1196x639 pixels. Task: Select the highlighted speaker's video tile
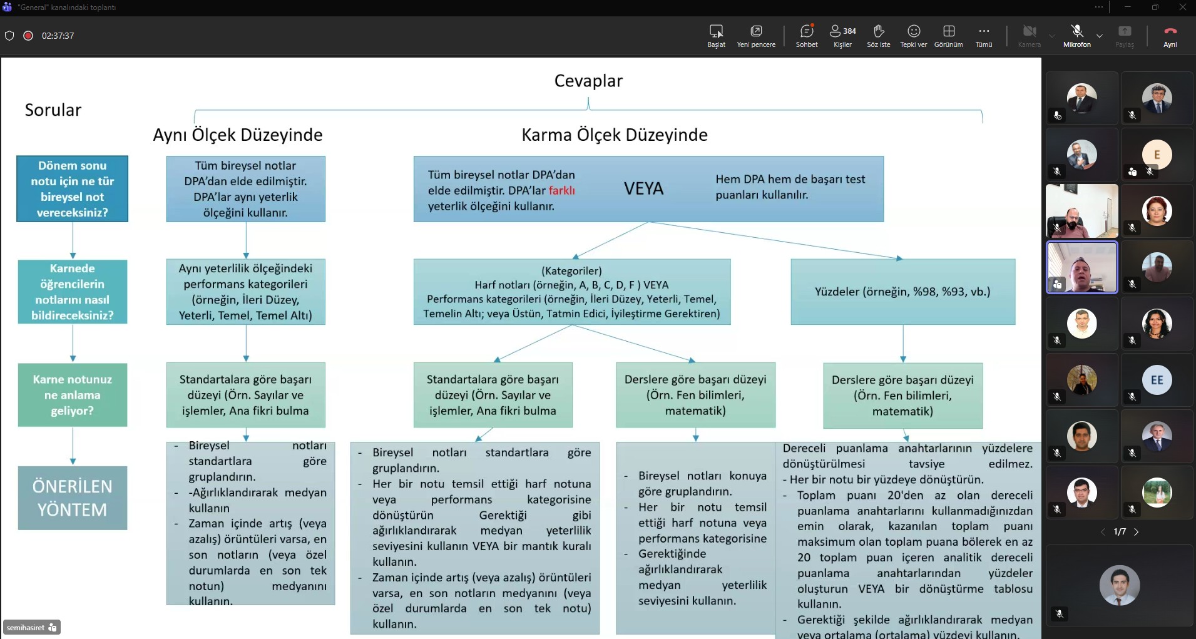1081,267
